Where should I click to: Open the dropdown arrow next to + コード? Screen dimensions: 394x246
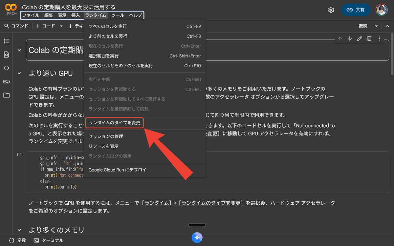[61, 26]
